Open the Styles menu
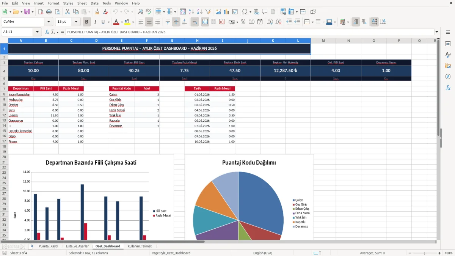455x256 pixels. pos(68,3)
